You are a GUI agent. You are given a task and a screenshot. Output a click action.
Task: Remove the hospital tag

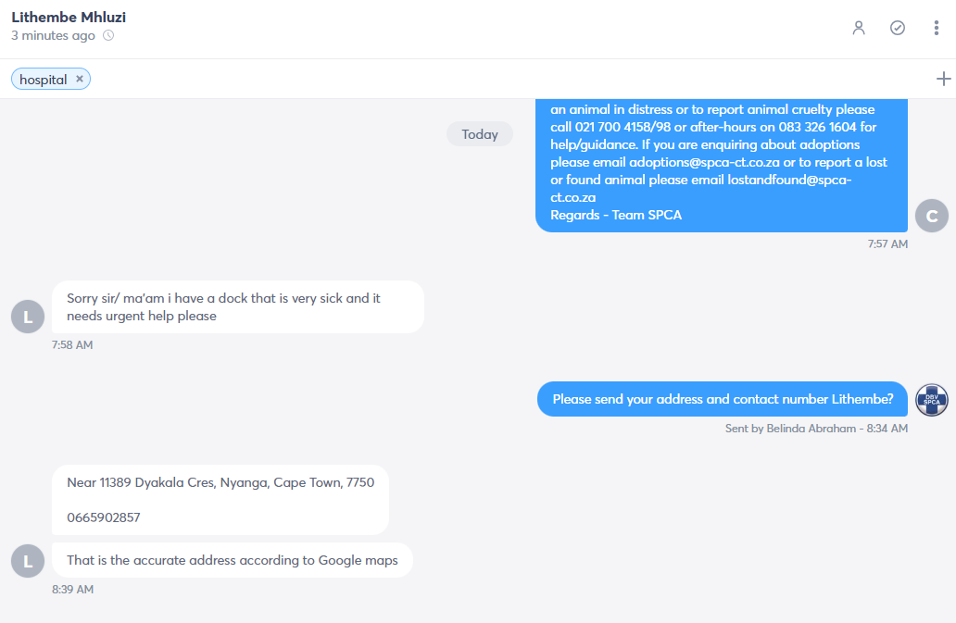tap(80, 80)
